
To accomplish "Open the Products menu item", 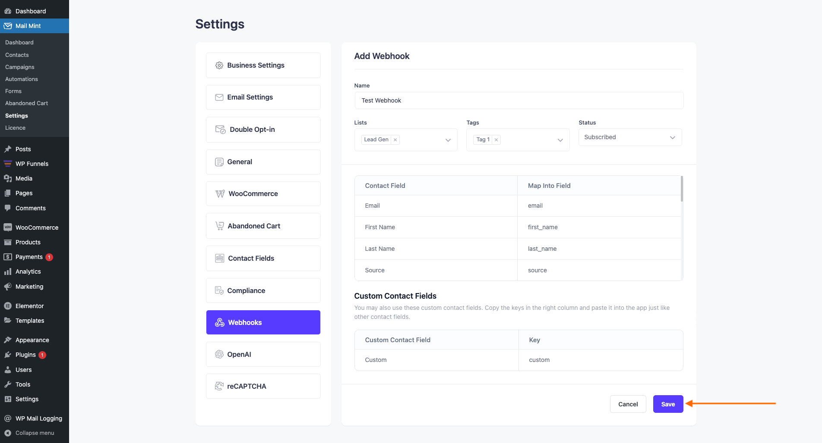I will tap(35, 242).
